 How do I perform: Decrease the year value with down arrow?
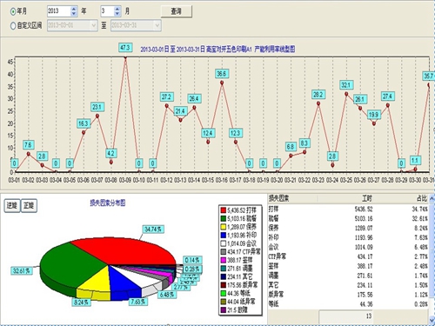(x=74, y=14)
